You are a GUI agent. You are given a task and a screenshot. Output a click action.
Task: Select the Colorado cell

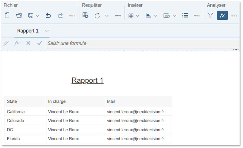click(x=25, y=121)
